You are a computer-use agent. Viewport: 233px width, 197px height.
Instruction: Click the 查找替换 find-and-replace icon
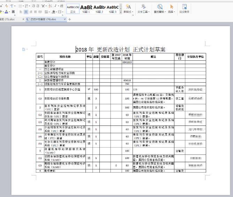pos(160,8)
